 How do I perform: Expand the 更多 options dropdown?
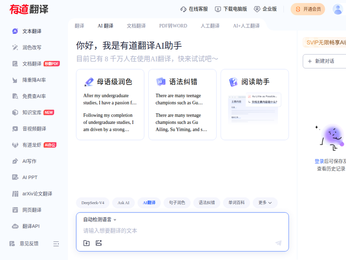point(265,203)
